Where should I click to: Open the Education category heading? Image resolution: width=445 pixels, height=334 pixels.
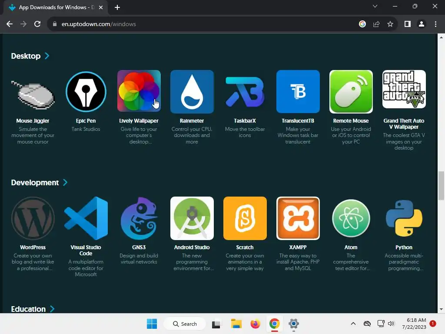28,309
